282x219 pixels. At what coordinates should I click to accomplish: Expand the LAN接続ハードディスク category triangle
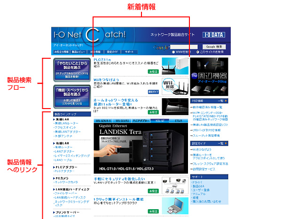(54, 189)
